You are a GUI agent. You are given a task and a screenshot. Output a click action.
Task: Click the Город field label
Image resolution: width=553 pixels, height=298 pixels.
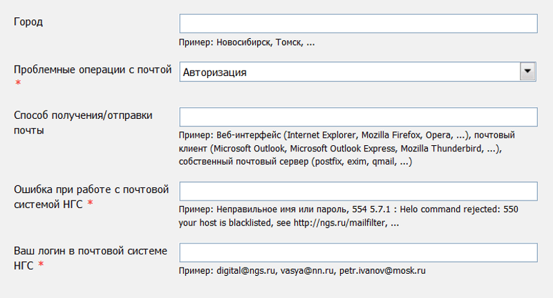click(x=28, y=21)
